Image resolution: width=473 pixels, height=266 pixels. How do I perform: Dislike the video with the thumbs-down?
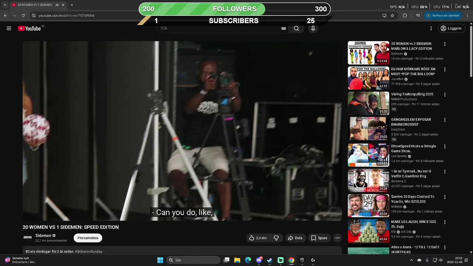tap(276, 238)
